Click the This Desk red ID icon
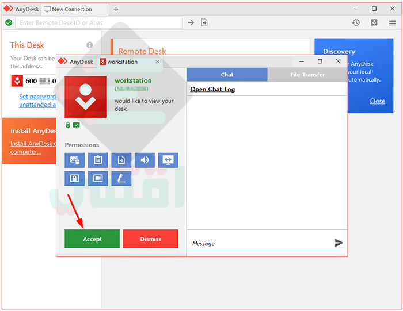This screenshot has width=403, height=311. click(17, 81)
